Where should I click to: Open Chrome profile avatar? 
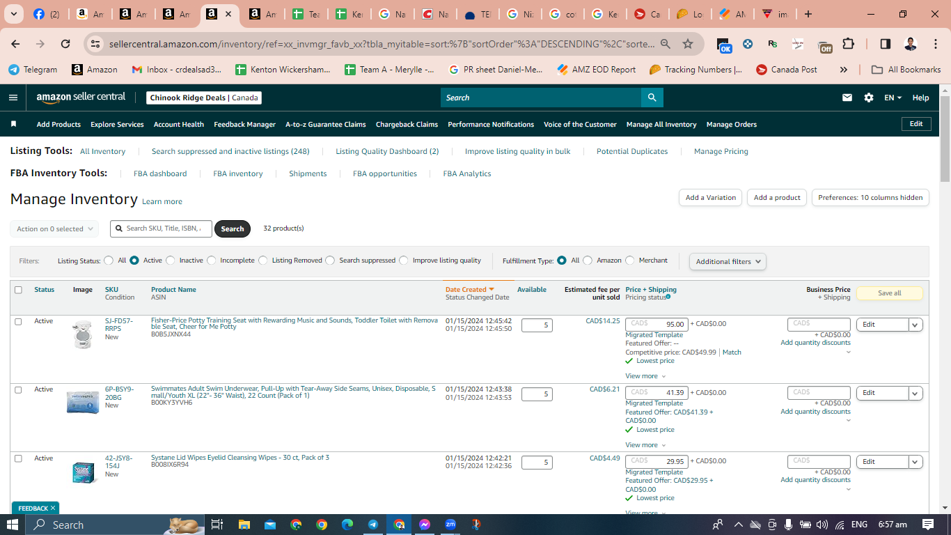911,44
